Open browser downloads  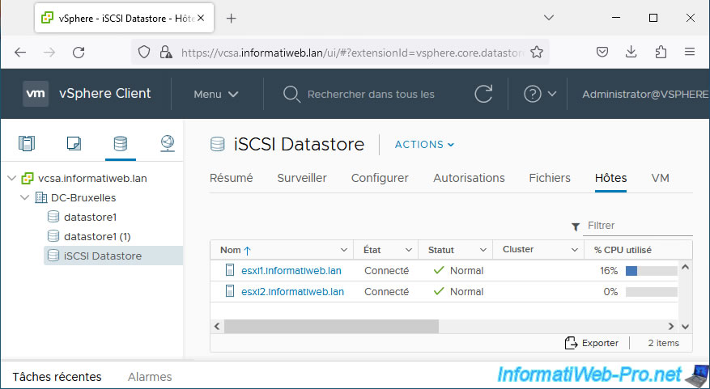click(631, 52)
